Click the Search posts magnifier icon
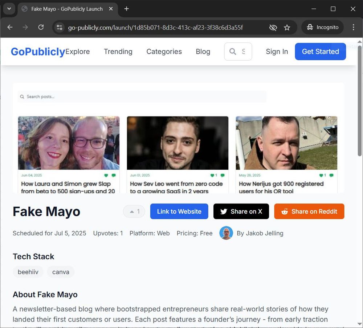 pyautogui.click(x=22, y=97)
